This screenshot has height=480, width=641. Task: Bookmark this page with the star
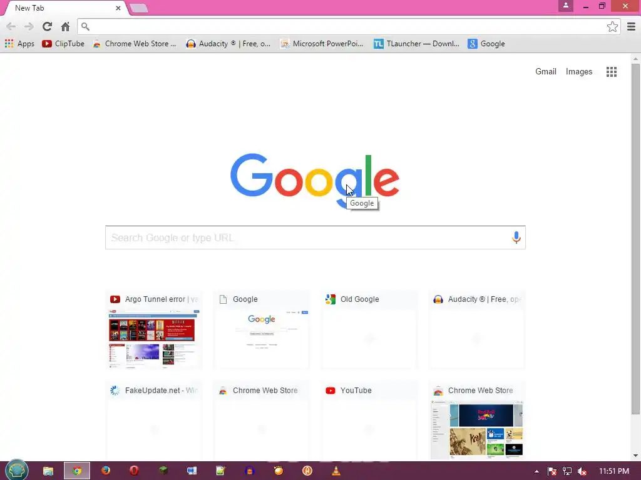pyautogui.click(x=612, y=27)
